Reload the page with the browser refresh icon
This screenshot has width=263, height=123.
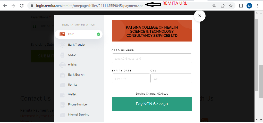pos(22,6)
